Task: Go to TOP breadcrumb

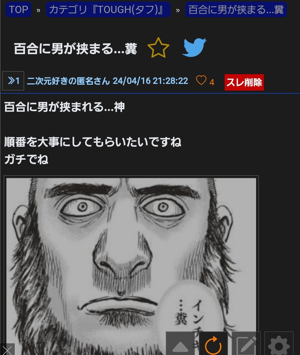Action: [18, 10]
